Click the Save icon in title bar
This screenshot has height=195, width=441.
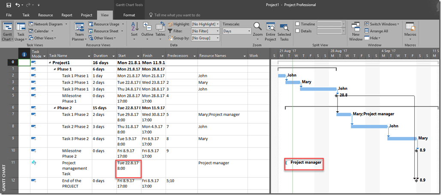tap(8, 5)
